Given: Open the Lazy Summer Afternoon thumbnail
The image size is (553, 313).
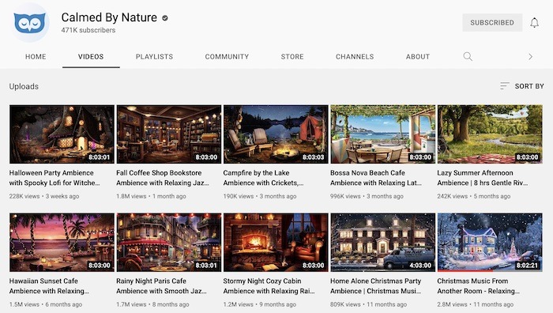Looking at the screenshot, I should tap(490, 134).
